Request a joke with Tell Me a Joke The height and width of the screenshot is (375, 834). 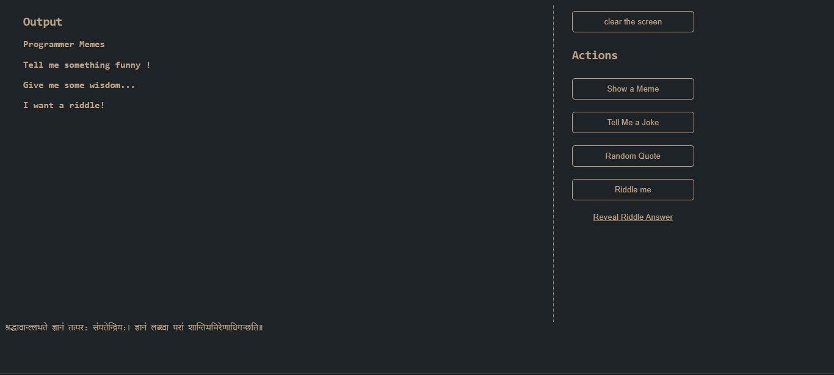(x=633, y=122)
